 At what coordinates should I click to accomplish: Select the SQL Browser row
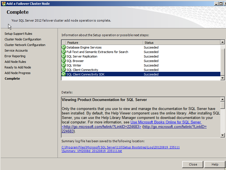(x=141, y=61)
